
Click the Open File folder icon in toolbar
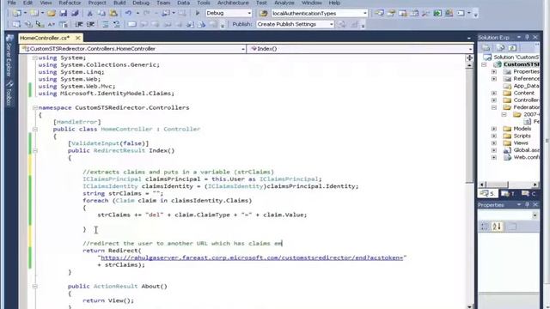(52, 14)
